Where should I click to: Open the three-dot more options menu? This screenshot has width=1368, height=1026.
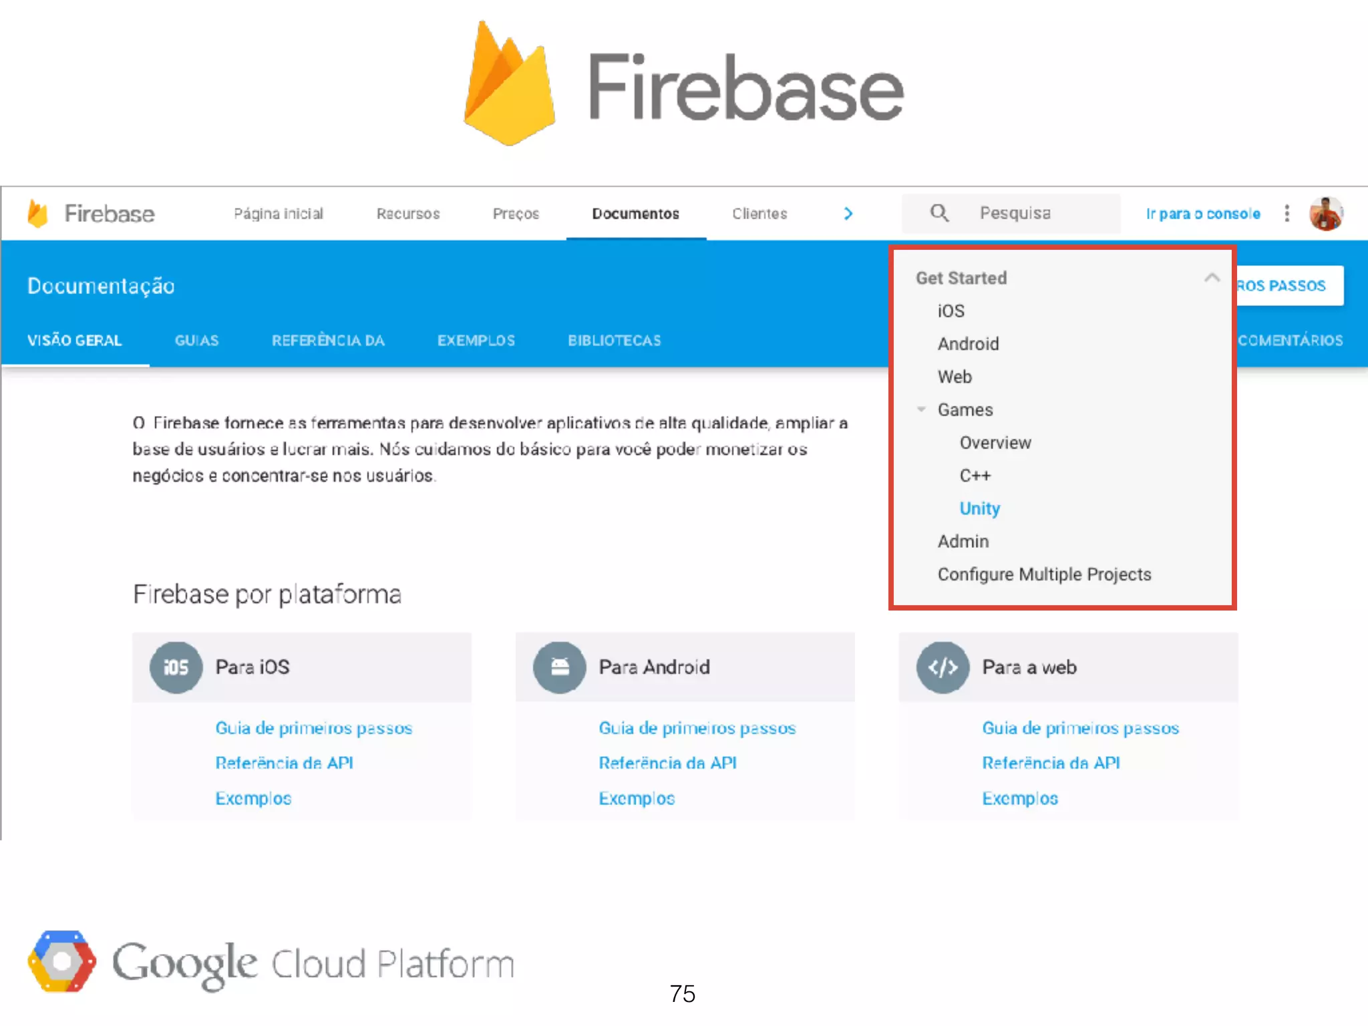point(1287,213)
